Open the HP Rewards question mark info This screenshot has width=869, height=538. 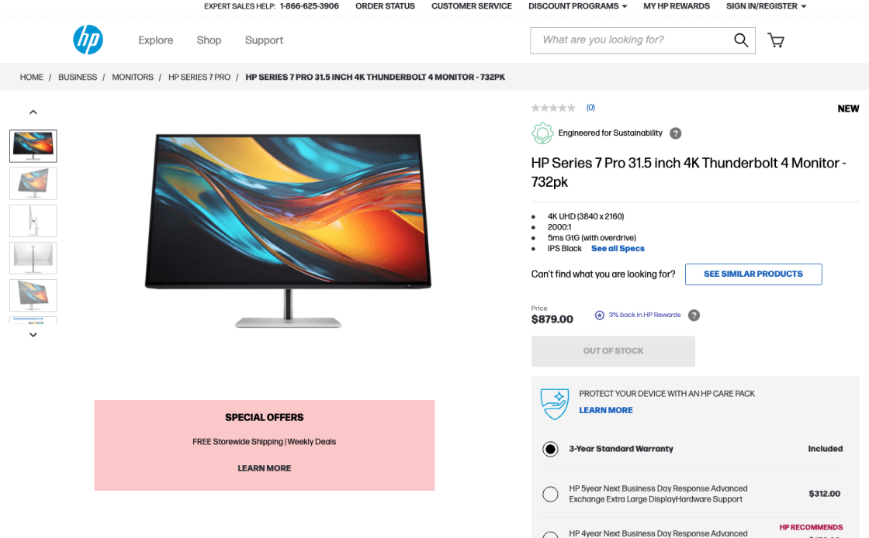(694, 315)
